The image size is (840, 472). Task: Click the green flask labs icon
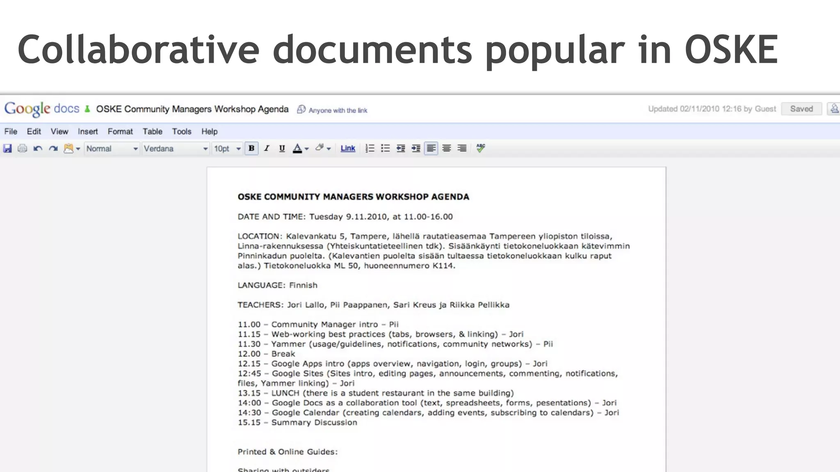87,109
